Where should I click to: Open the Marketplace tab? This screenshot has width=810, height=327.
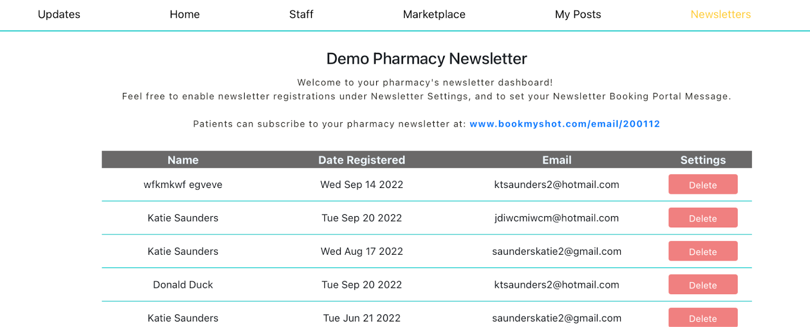[434, 15]
